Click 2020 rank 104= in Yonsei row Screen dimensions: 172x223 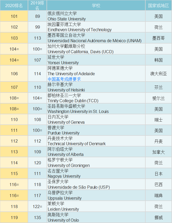(x=14, y=60)
